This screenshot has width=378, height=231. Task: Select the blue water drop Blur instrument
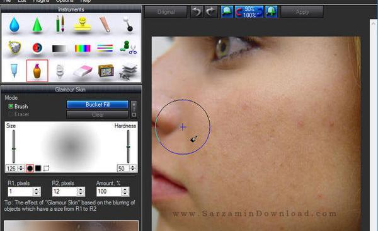14,25
